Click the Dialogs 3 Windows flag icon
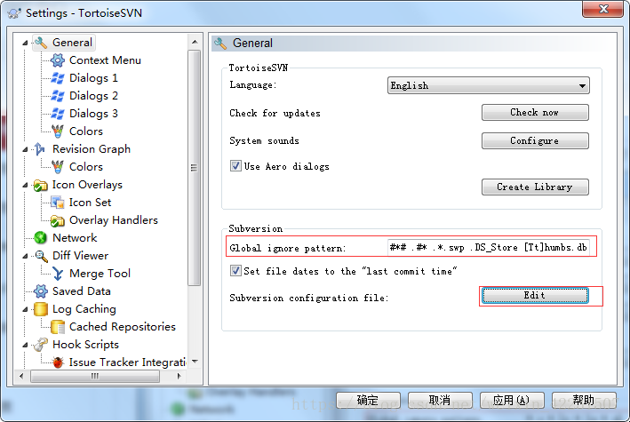 [58, 114]
